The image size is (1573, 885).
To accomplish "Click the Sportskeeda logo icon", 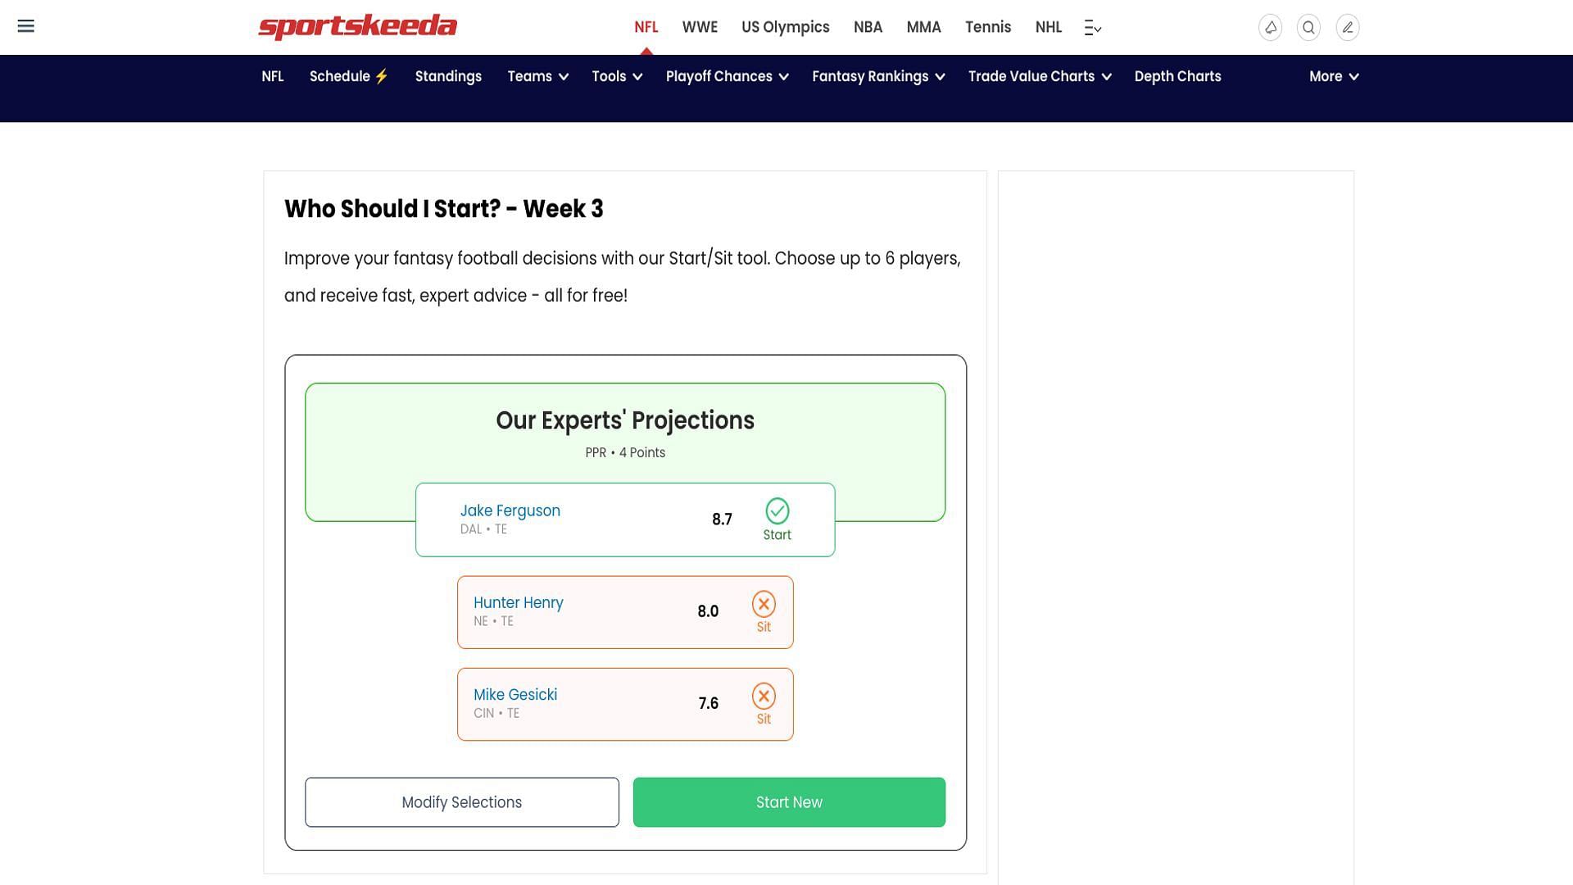I will tap(356, 26).
